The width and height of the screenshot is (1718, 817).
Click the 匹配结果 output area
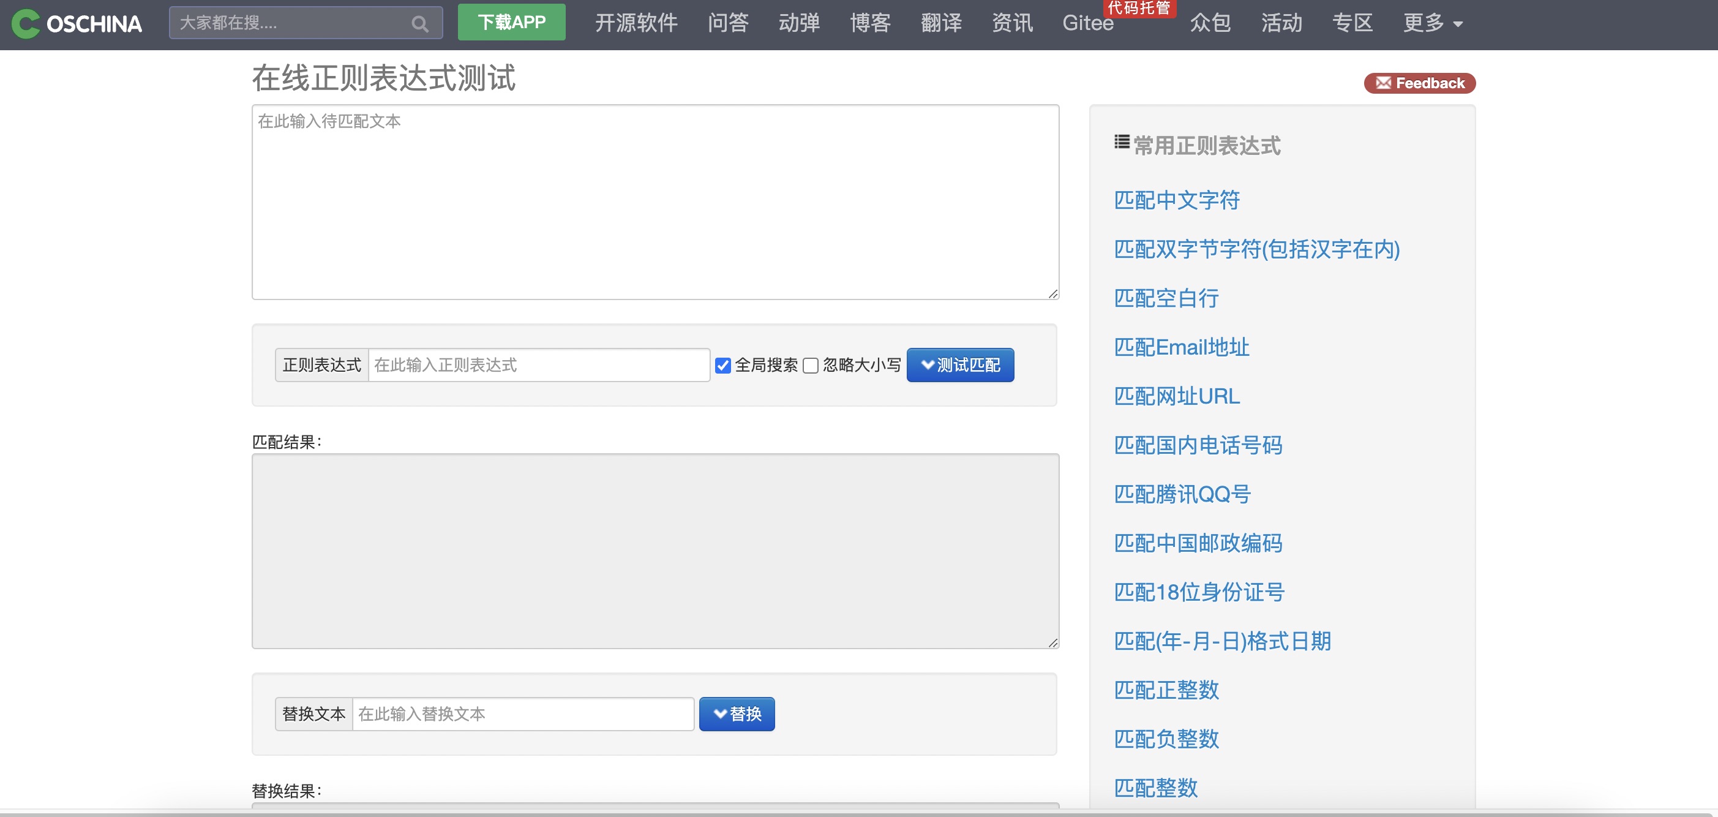655,552
